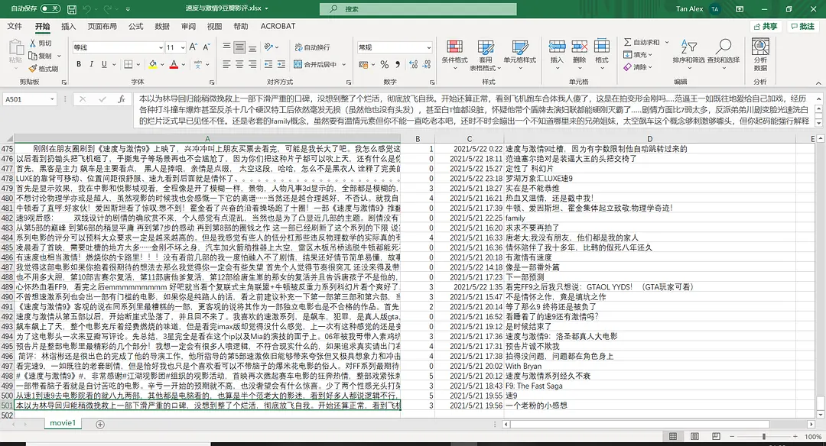Image resolution: width=826 pixels, height=446 pixels.
Task: Click the search box (搜索)
Action: [x=418, y=9]
